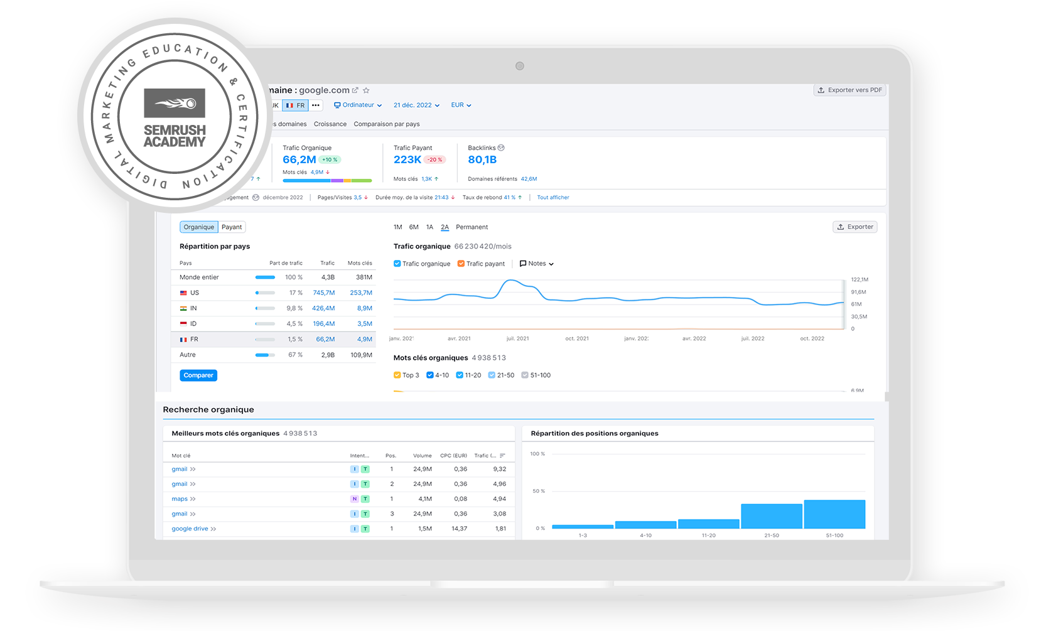Click the Indonesia flag in ID row
The width and height of the screenshot is (1051, 631).
183,324
